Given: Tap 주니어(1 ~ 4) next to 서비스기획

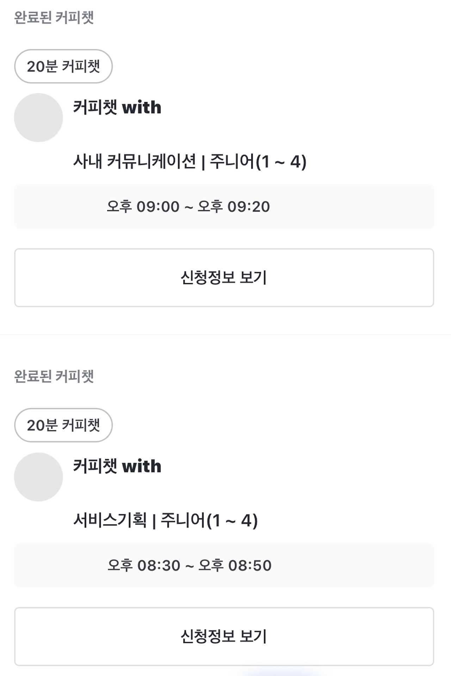Looking at the screenshot, I should click(209, 520).
